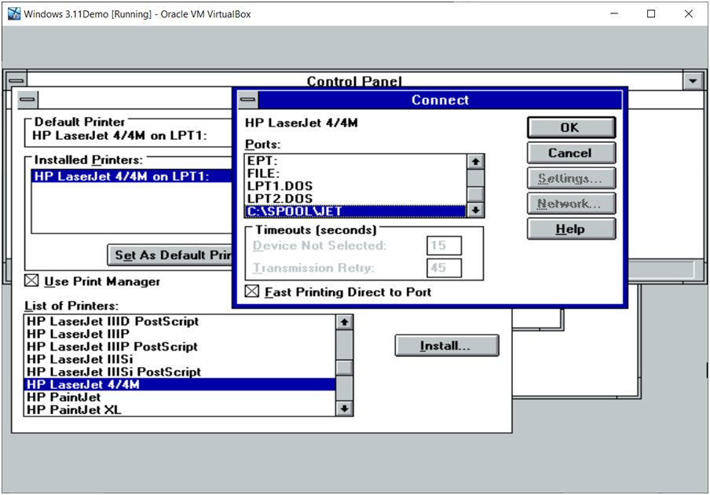Minimize the Control Panel window arrow
Viewport: 710px width, 495px height.
(x=693, y=81)
